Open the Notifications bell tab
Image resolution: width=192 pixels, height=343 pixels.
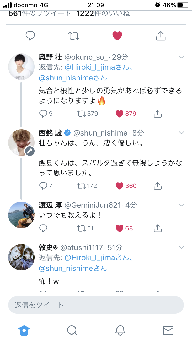(x=120, y=330)
